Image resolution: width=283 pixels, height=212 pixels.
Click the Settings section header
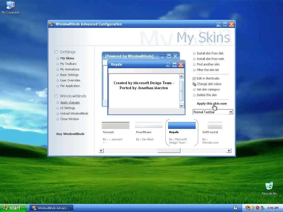[67, 52]
